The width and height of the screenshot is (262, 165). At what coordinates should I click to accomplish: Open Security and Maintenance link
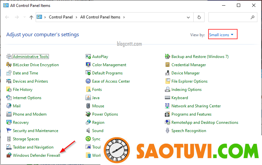[x=35, y=131]
